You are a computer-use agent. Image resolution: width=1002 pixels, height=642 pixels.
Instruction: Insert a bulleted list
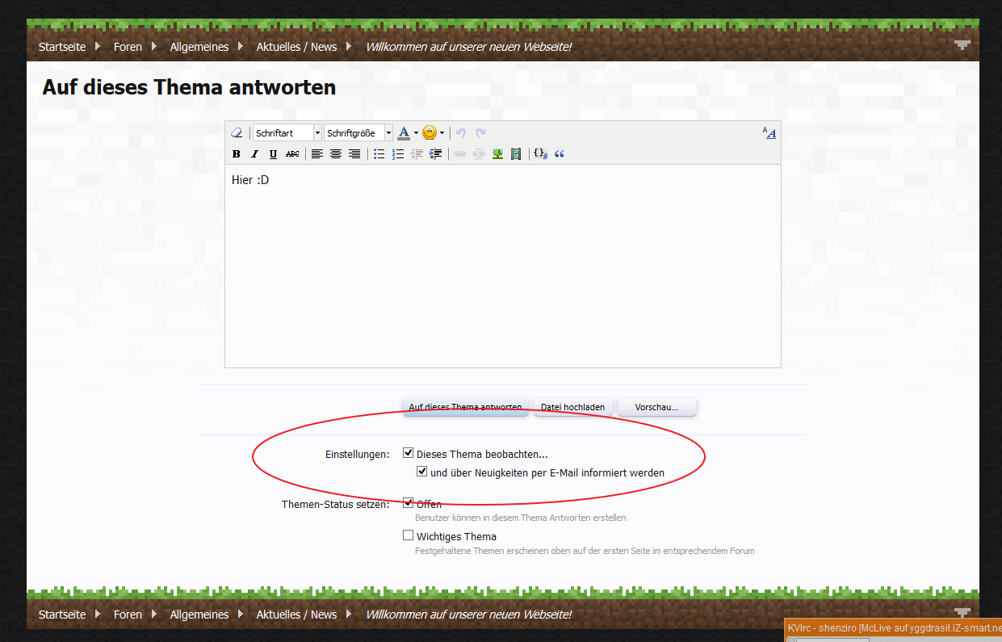click(379, 154)
